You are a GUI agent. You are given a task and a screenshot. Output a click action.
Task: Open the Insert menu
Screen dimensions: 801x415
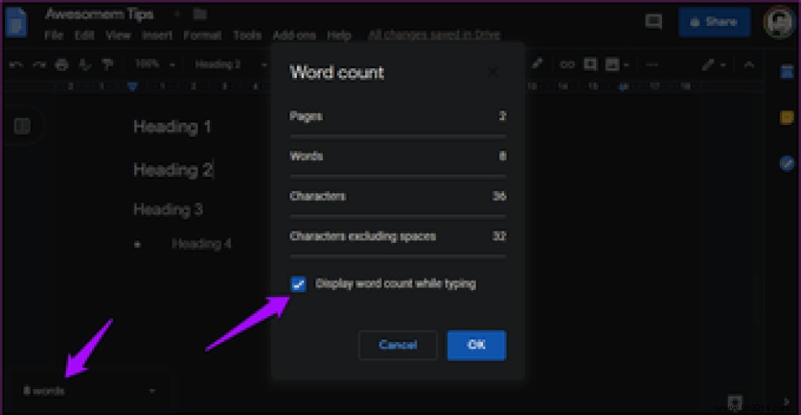point(157,35)
